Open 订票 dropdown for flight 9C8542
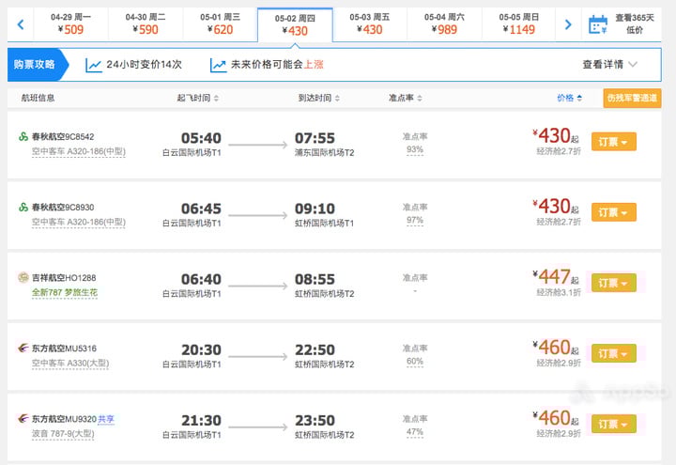 click(613, 142)
